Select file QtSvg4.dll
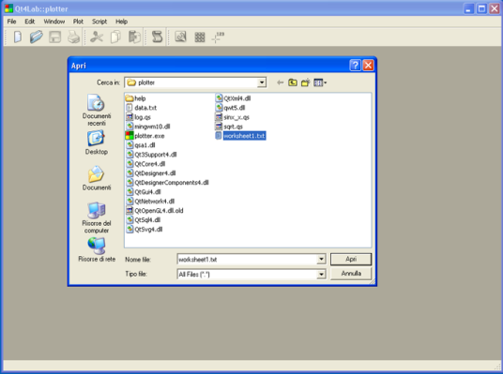This screenshot has width=503, height=374. (145, 229)
